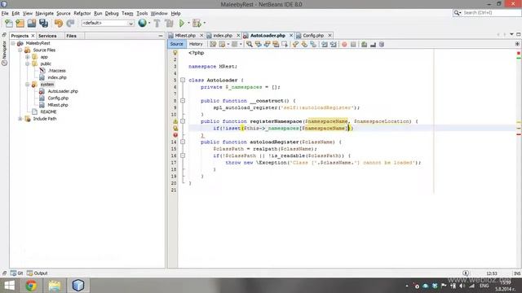Click the editor Back navigation icon
The height and width of the screenshot is (293, 522).
point(222,44)
